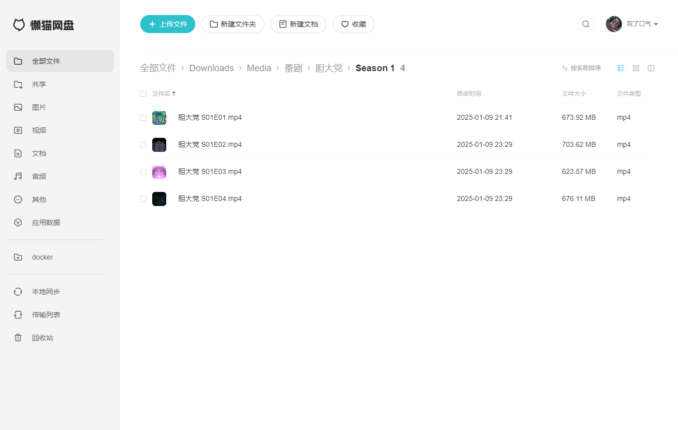
Task: Open the 按名称排序 sort dropdown
Action: (x=581, y=68)
